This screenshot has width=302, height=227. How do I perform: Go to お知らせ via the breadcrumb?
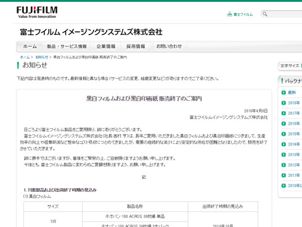(x=42, y=57)
